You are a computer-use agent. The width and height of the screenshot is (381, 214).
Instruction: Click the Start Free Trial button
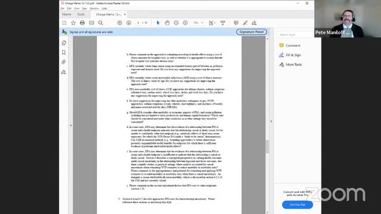click(298, 204)
